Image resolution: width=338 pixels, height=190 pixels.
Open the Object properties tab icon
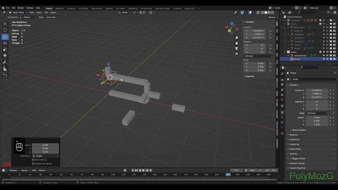click(x=282, y=112)
